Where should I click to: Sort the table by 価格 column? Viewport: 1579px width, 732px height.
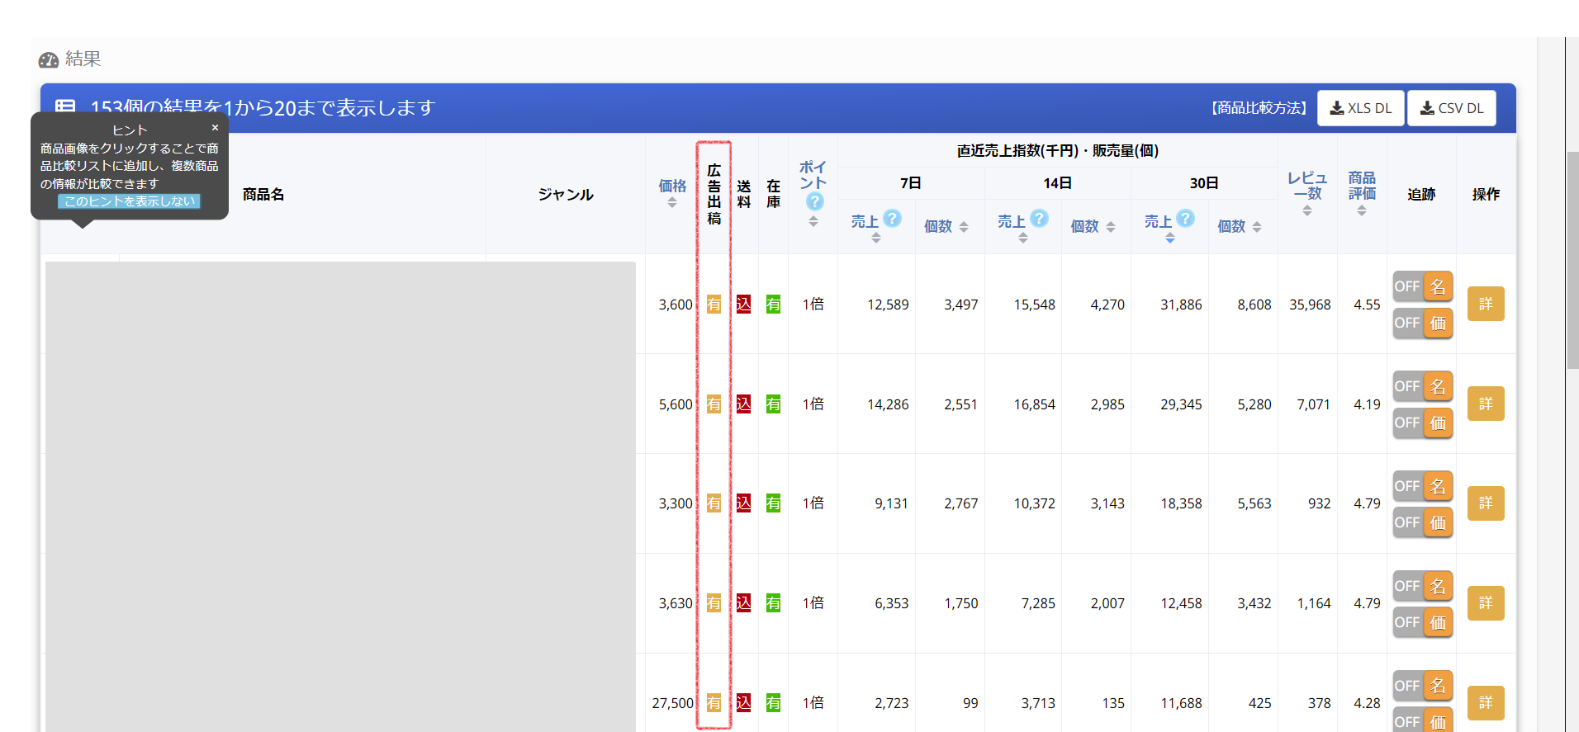coord(672,193)
